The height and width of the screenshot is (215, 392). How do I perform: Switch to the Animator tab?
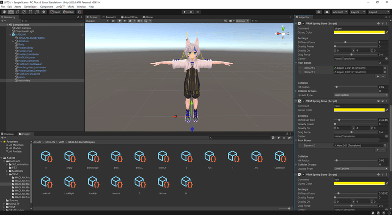point(109,17)
